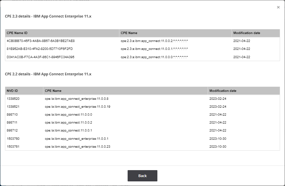The height and width of the screenshot is (186, 285).
Task: Select NVD ID 898710 row
Action: click(x=142, y=115)
